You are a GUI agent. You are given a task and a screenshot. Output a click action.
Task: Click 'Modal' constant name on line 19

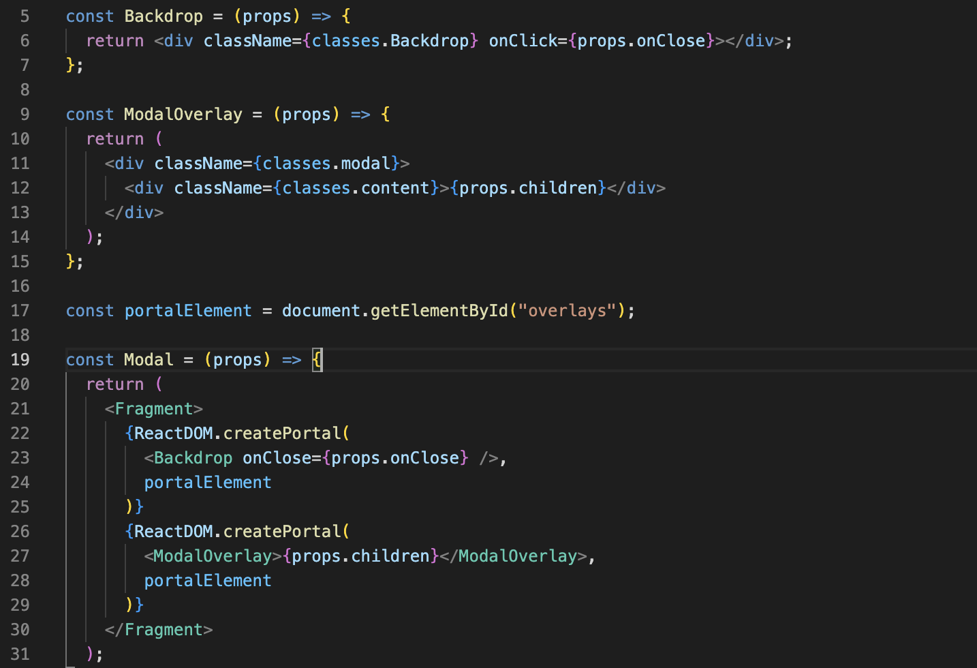(149, 360)
